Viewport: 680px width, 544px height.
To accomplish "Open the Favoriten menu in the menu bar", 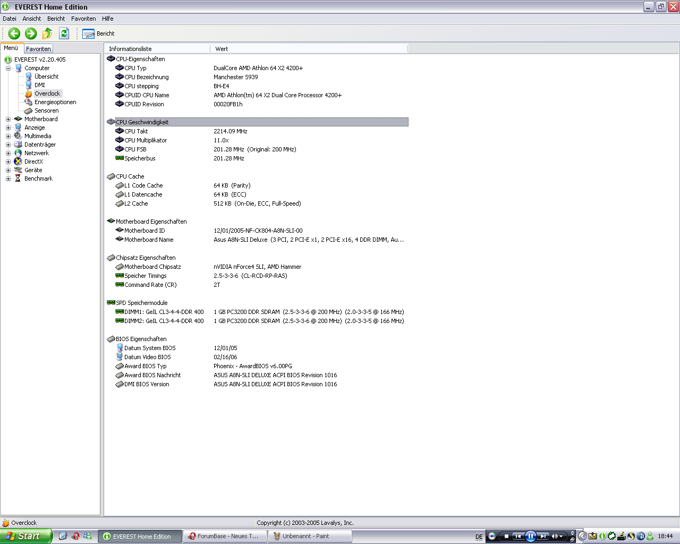I will [x=84, y=19].
